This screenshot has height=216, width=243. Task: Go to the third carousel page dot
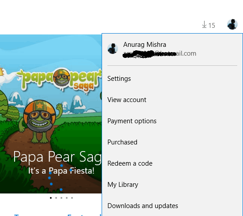coord(61,198)
